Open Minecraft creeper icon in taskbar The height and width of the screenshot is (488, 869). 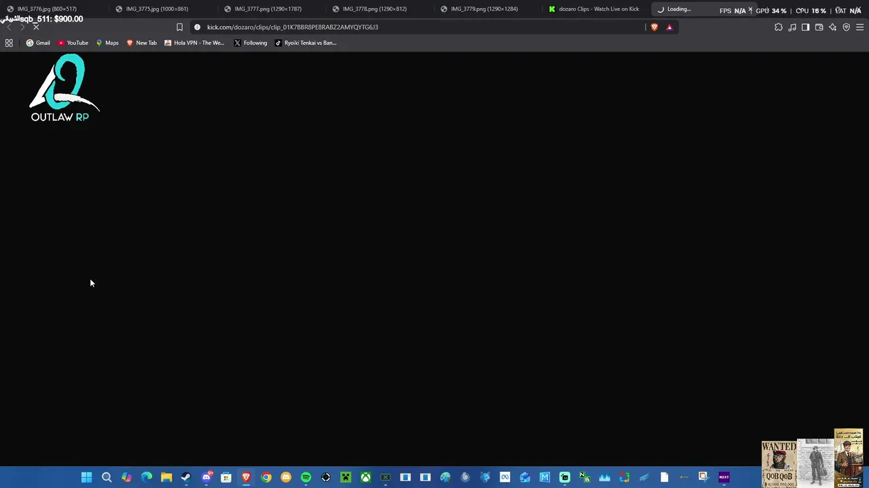click(346, 477)
